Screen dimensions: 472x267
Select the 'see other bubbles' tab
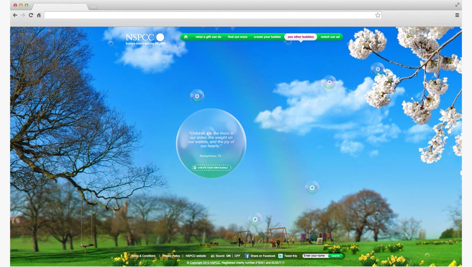300,37
